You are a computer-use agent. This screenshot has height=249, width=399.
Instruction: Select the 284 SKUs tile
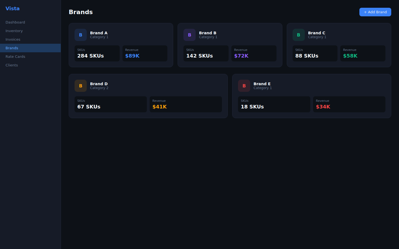97,53
